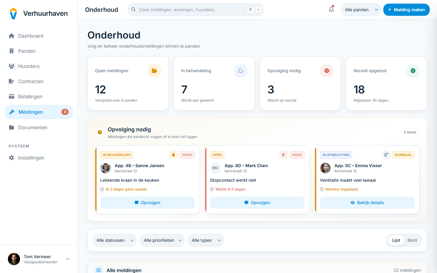Click Bekijk details for Emma Visser's ticket

(x=367, y=203)
